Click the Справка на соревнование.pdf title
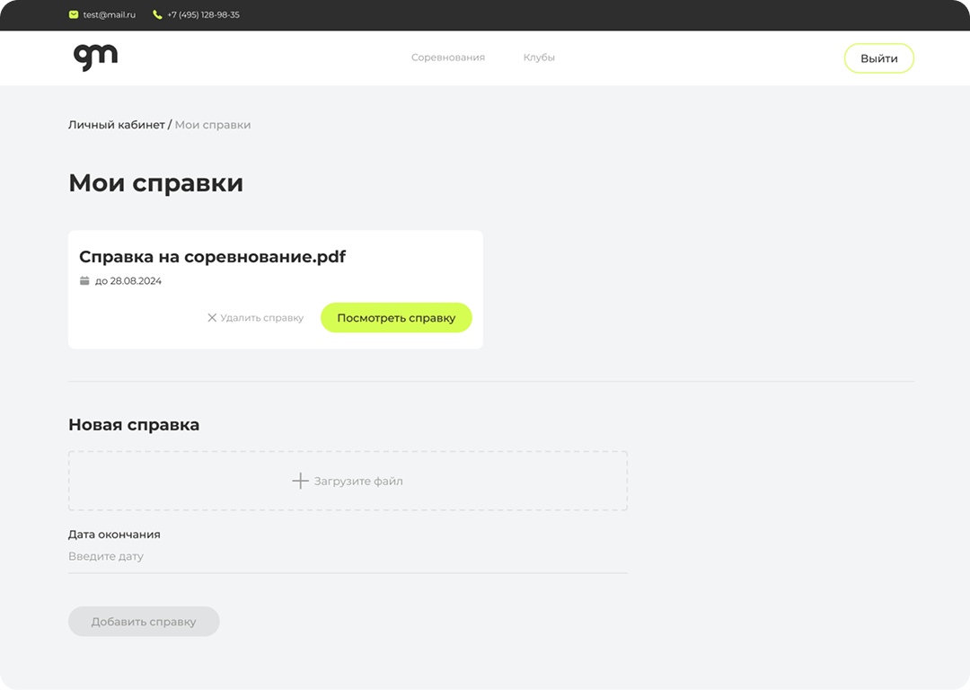Screen dimensions: 970x690 click(x=212, y=257)
